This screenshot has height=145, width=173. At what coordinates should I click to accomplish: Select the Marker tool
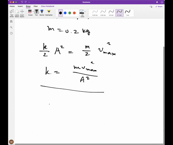42,13
